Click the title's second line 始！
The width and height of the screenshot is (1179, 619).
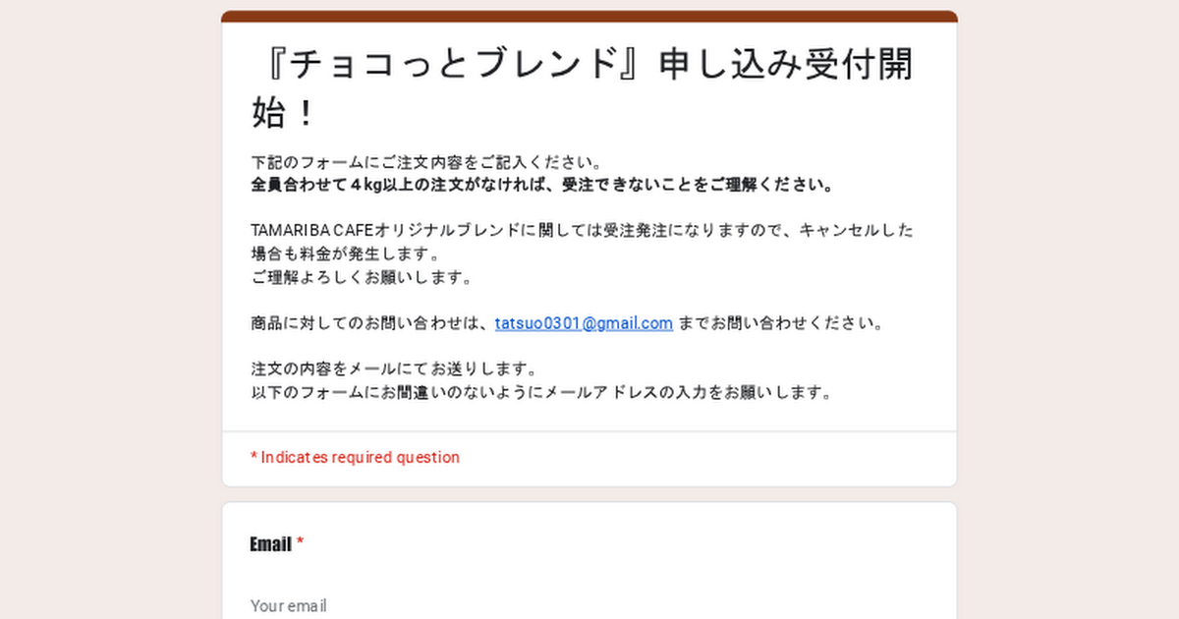point(283,114)
